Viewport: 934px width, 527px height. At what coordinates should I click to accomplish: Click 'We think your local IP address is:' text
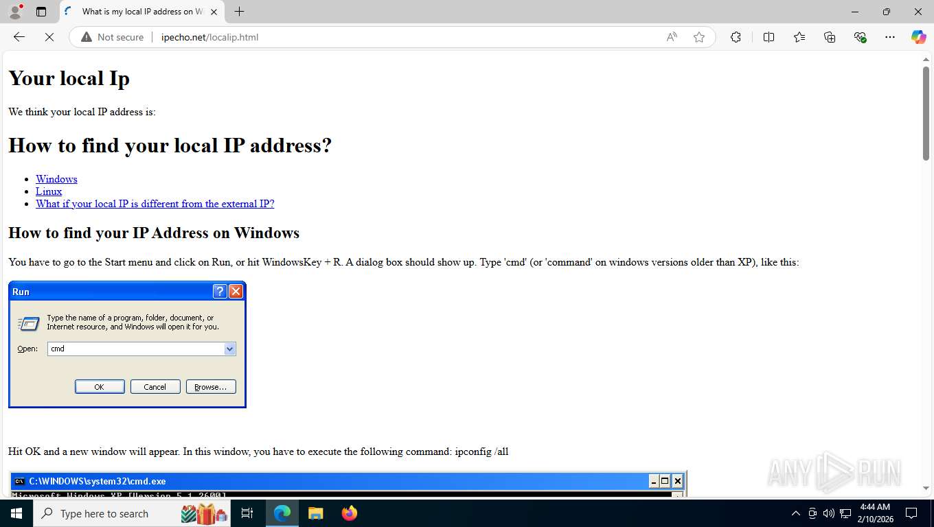click(82, 112)
